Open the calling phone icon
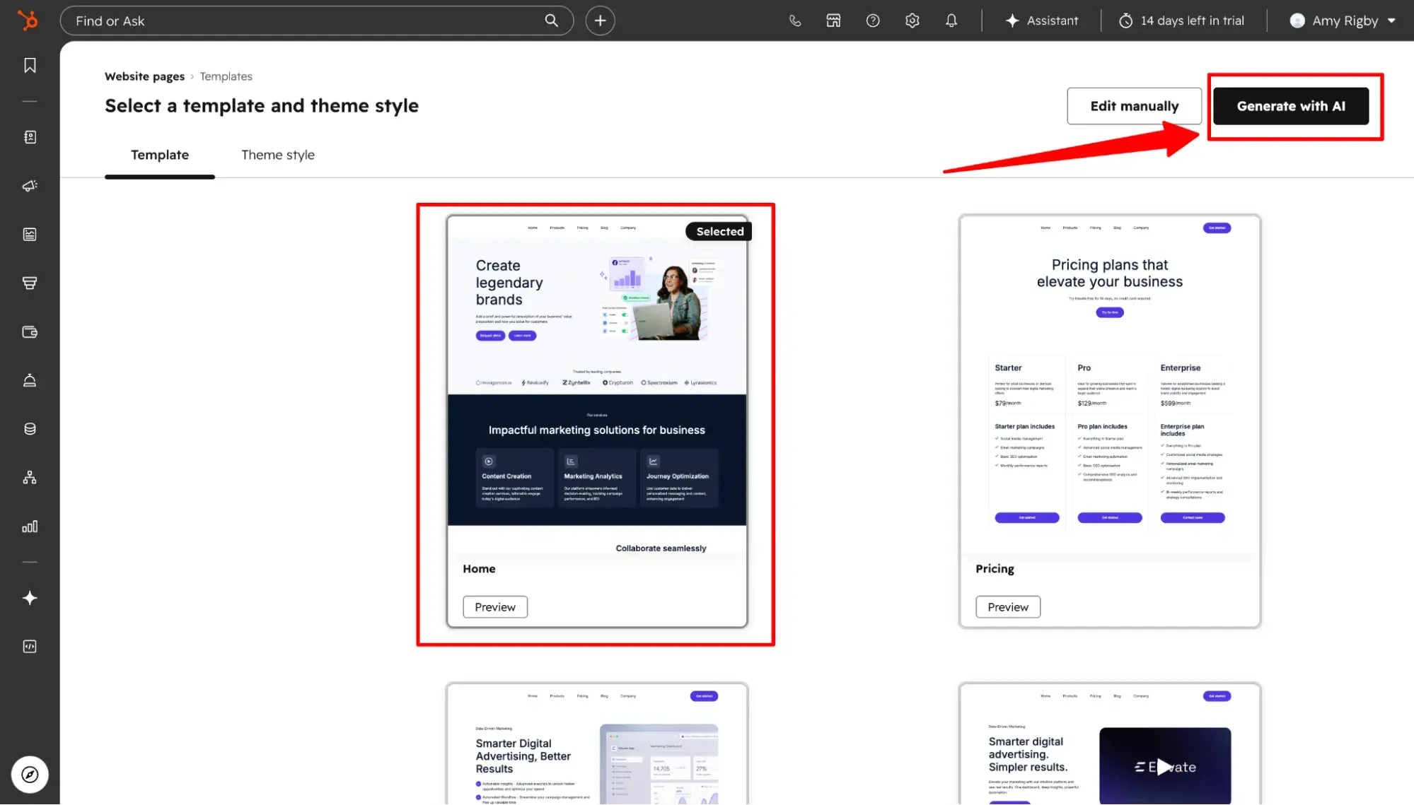The height and width of the screenshot is (805, 1414). (795, 20)
